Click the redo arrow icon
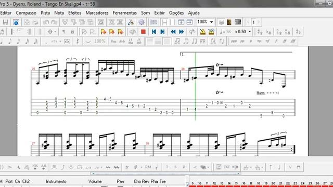The height and width of the screenshot is (187, 333). point(54,22)
